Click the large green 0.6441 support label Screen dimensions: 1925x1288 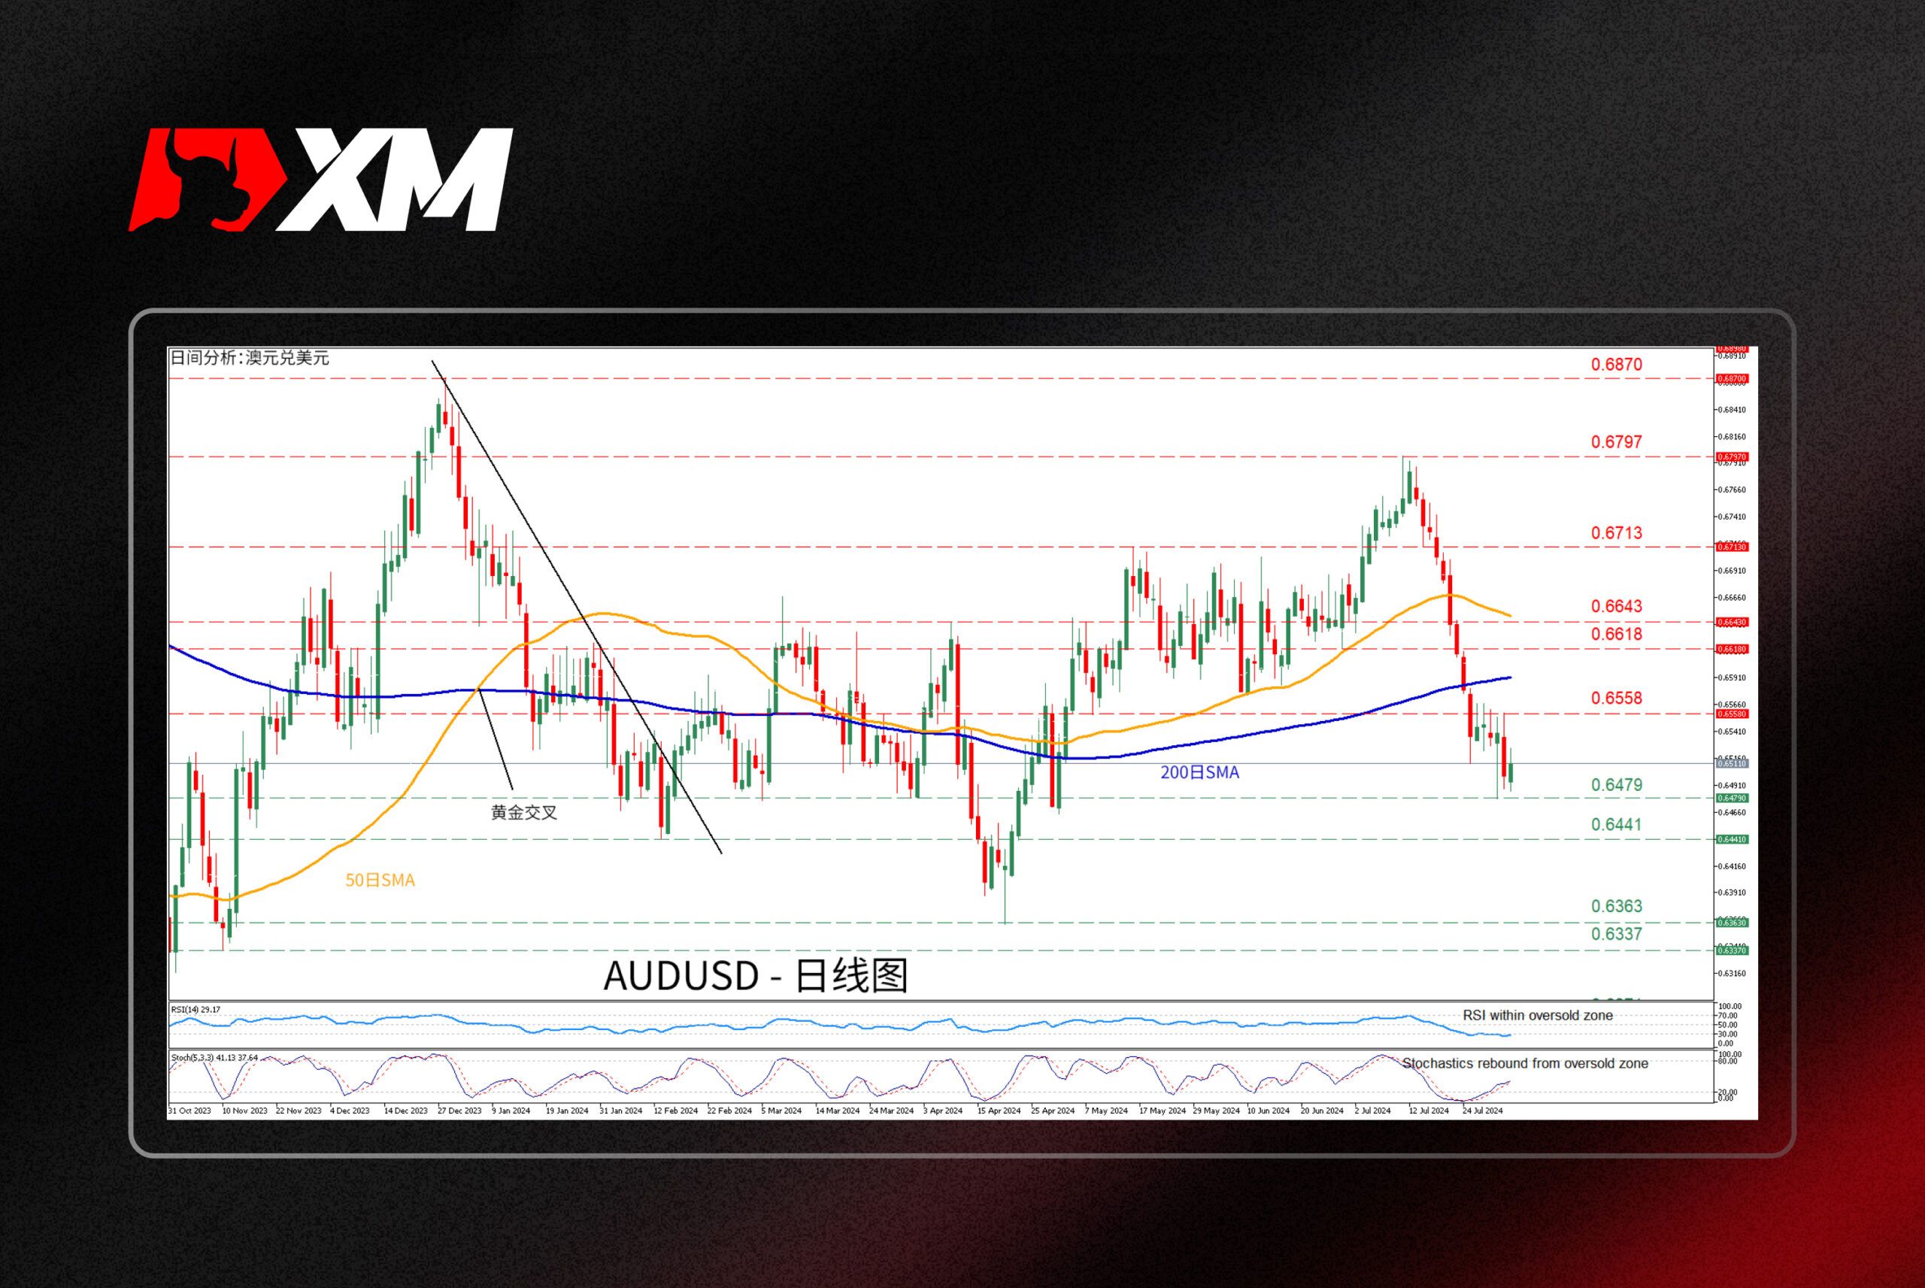point(1617,825)
